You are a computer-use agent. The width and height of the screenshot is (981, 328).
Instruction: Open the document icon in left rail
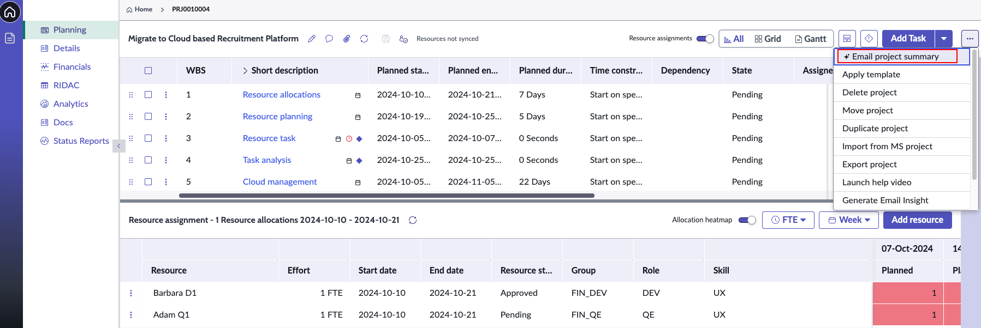(x=10, y=38)
